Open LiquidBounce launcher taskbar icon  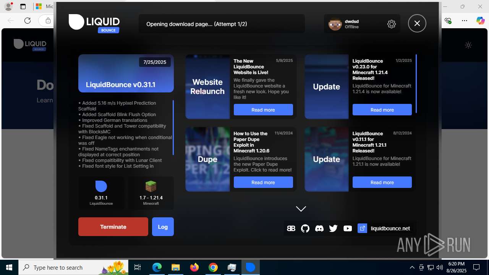(x=251, y=267)
